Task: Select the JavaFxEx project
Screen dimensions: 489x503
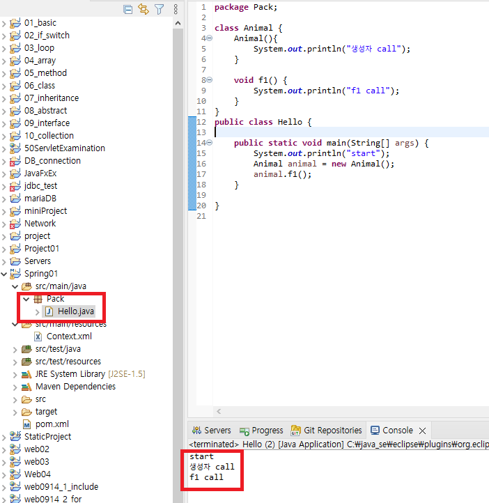Action: [40, 173]
